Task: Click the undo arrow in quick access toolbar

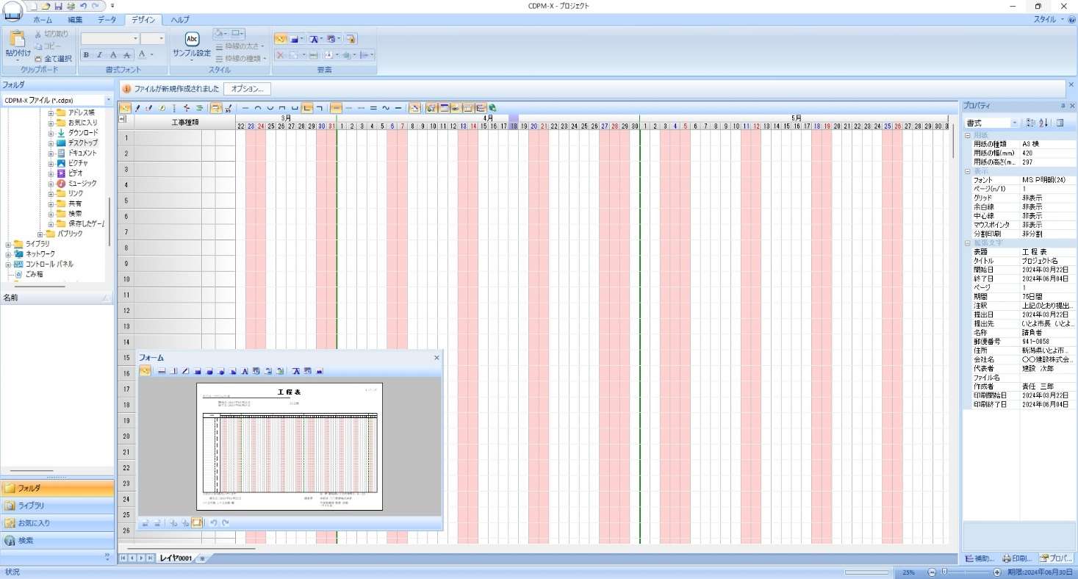Action: point(83,6)
